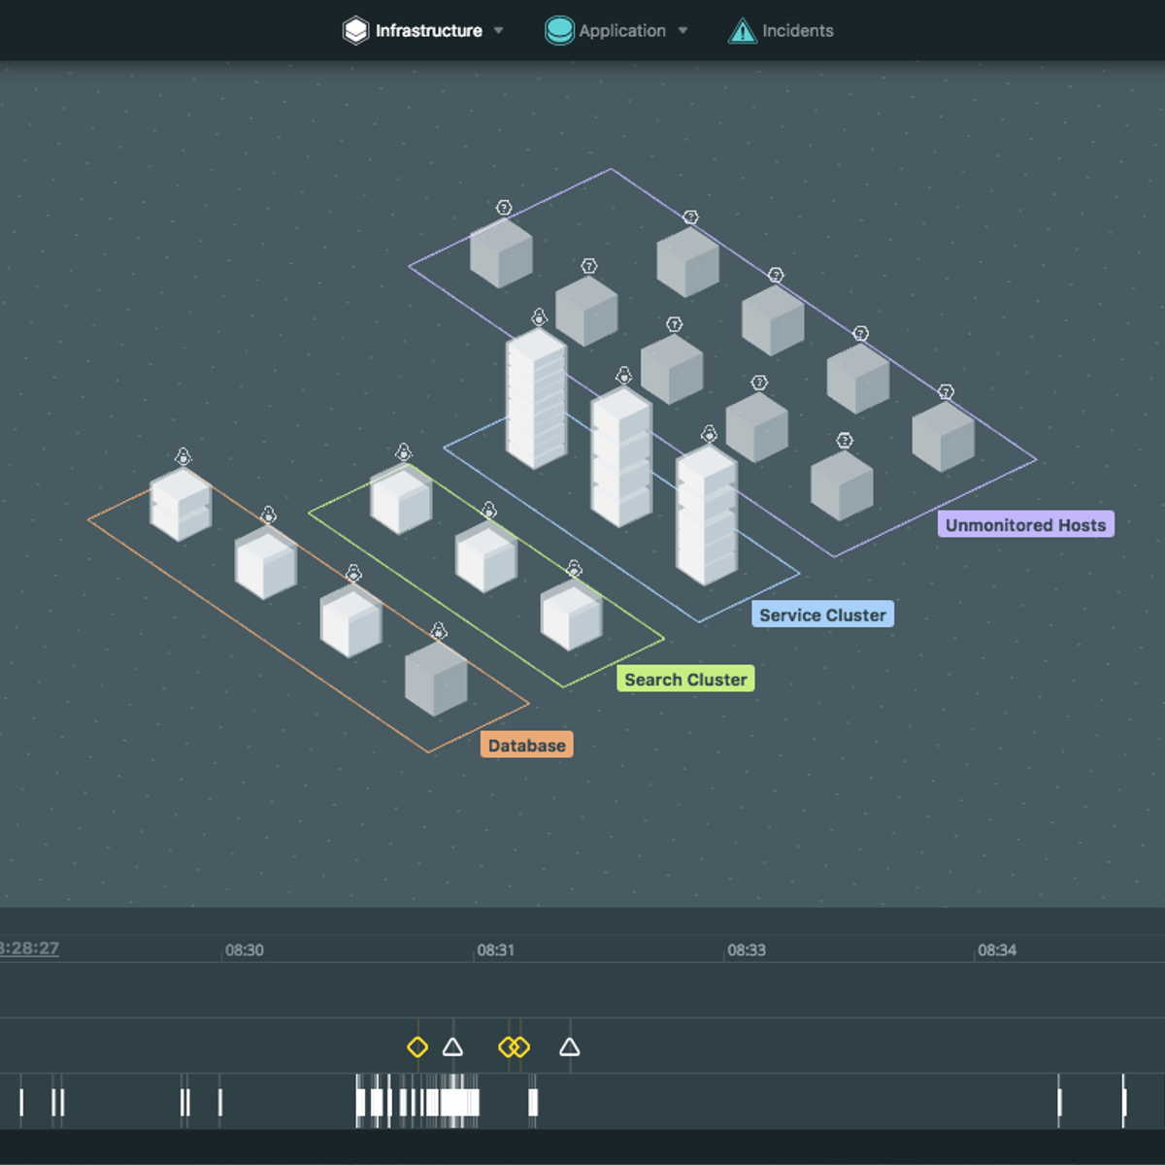
Task: Click the Incidents warning triangle icon
Action: pyautogui.click(x=742, y=31)
